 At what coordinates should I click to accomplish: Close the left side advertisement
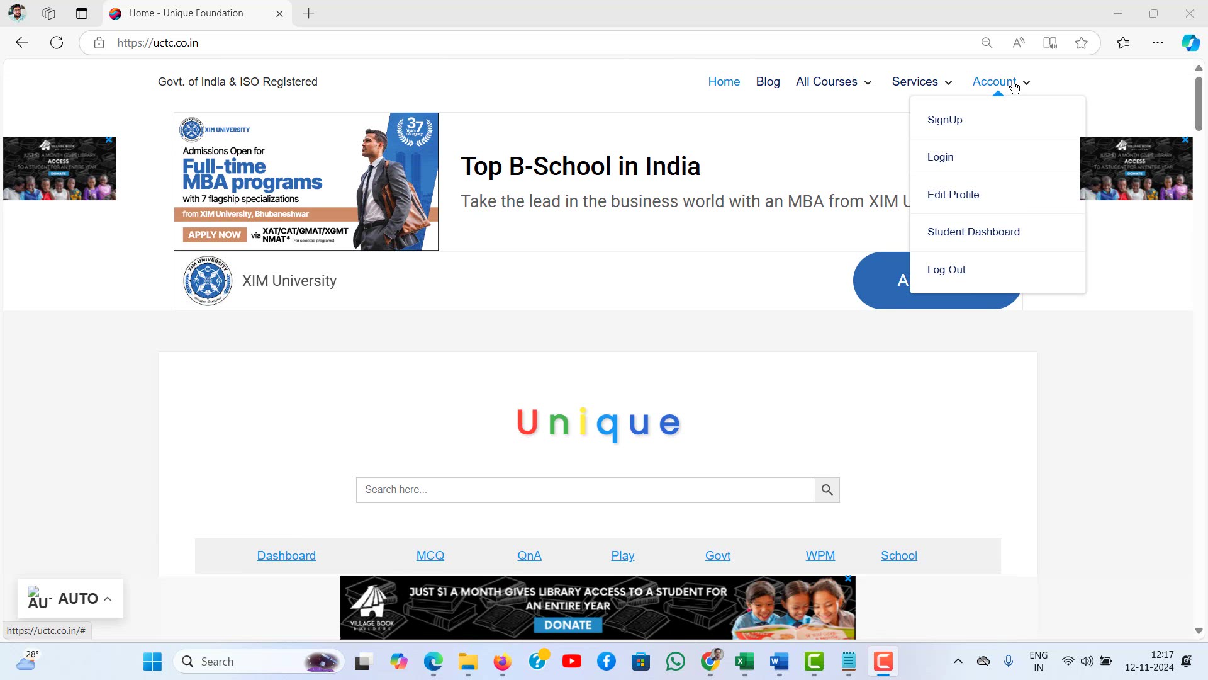click(x=109, y=140)
